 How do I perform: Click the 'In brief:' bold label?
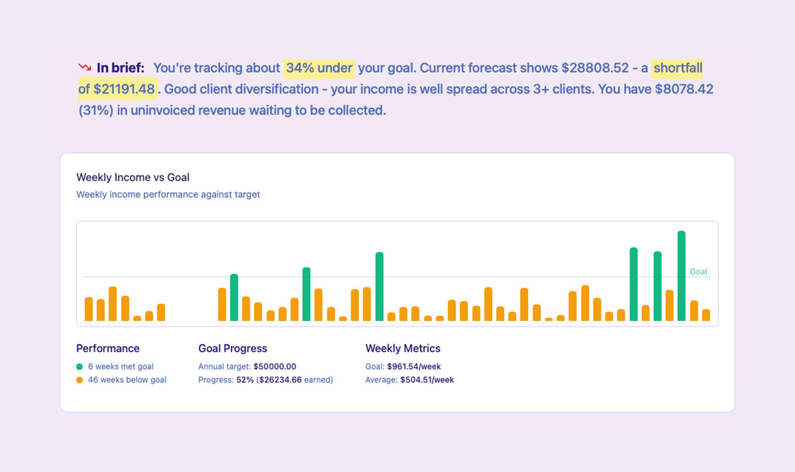click(x=120, y=68)
